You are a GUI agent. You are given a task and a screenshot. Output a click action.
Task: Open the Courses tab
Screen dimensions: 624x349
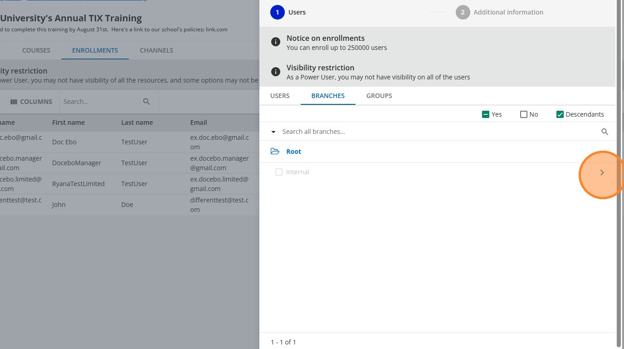tap(36, 50)
